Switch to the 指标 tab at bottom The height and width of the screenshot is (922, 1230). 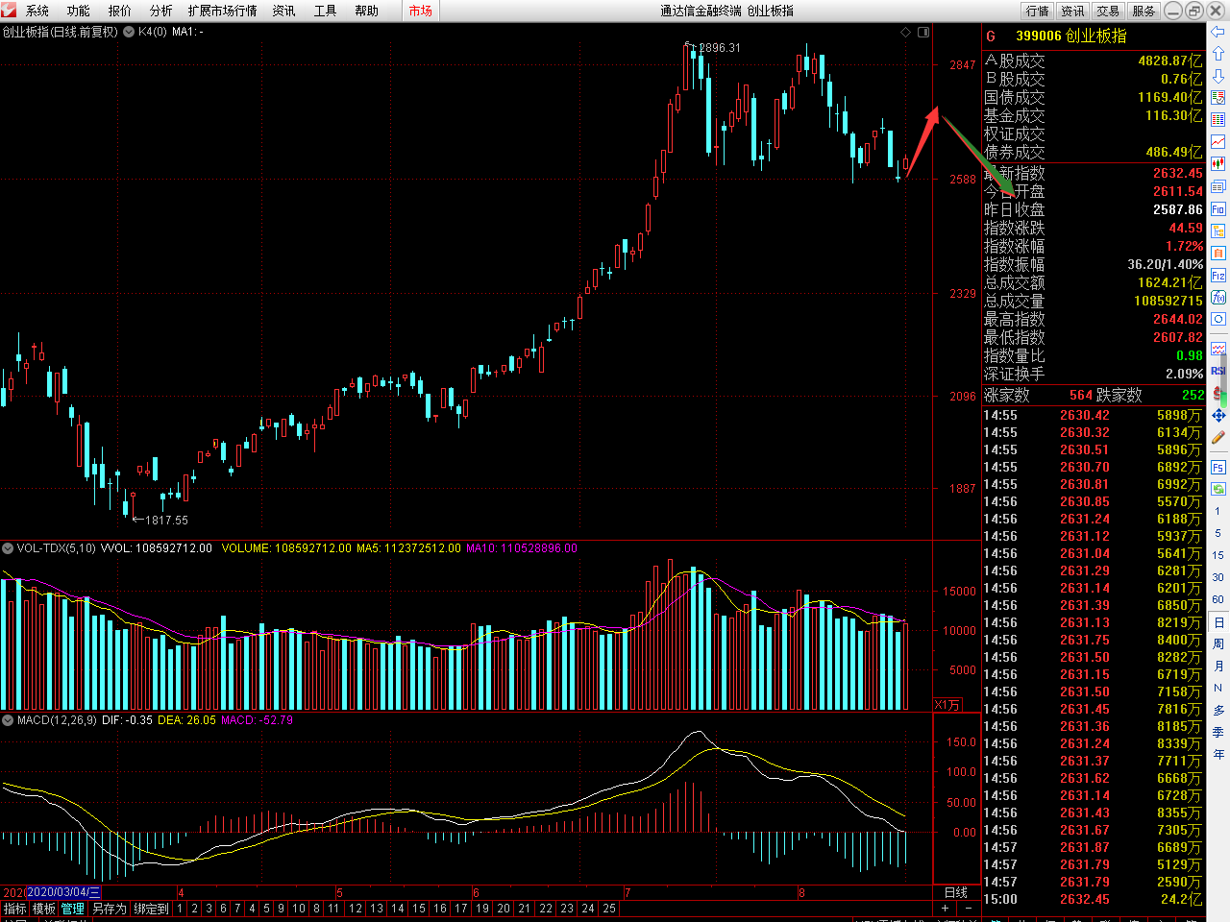(x=15, y=909)
